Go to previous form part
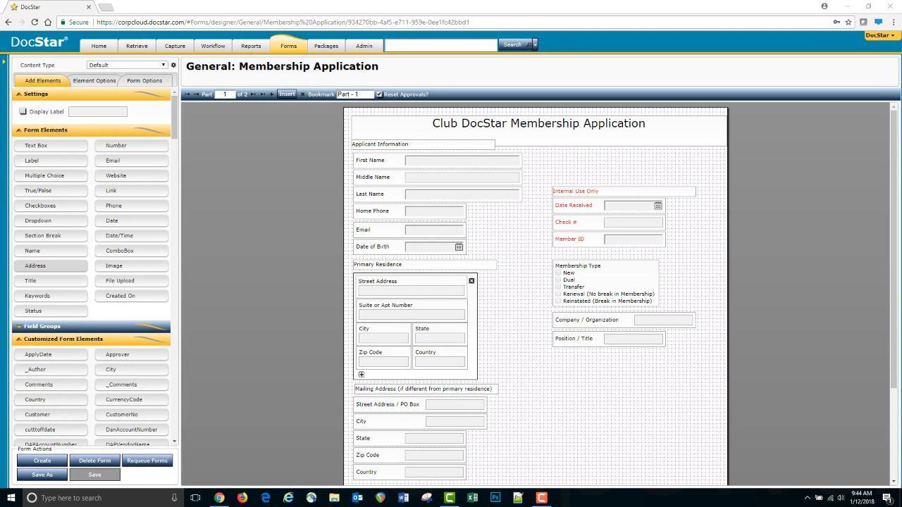This screenshot has height=507, width=902. click(x=196, y=94)
